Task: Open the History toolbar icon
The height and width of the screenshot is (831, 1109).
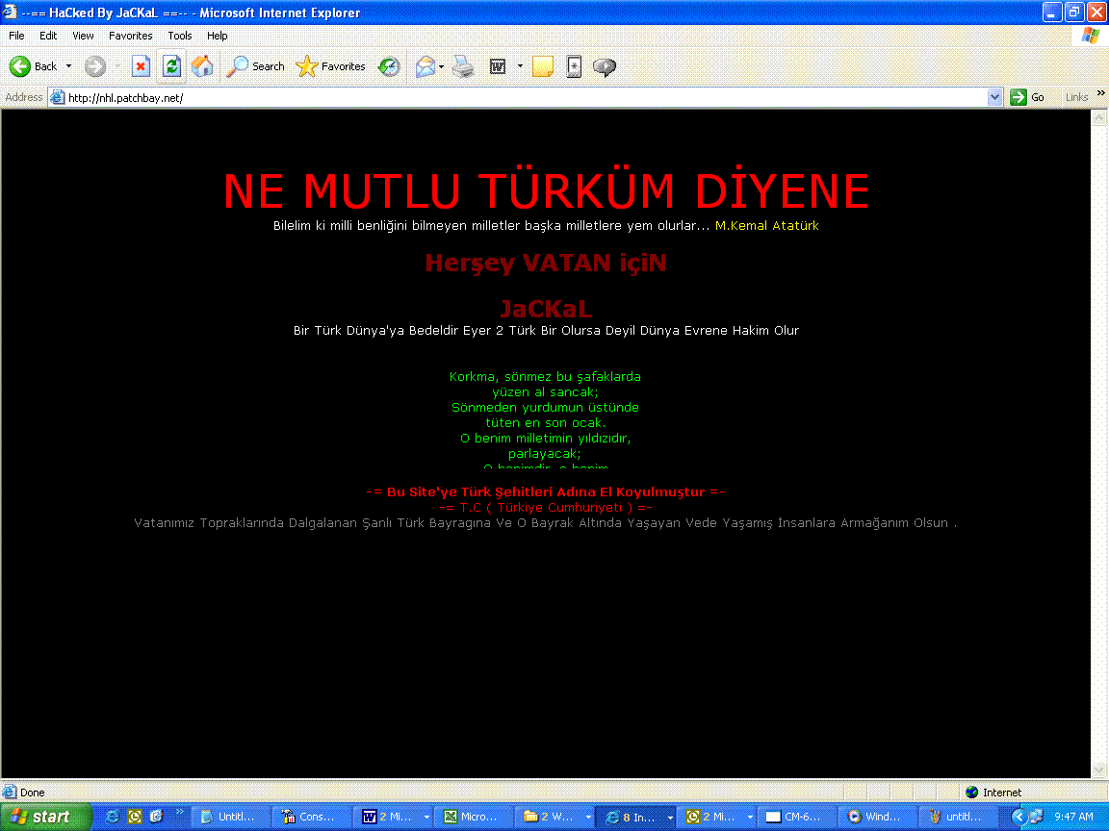Action: coord(389,66)
